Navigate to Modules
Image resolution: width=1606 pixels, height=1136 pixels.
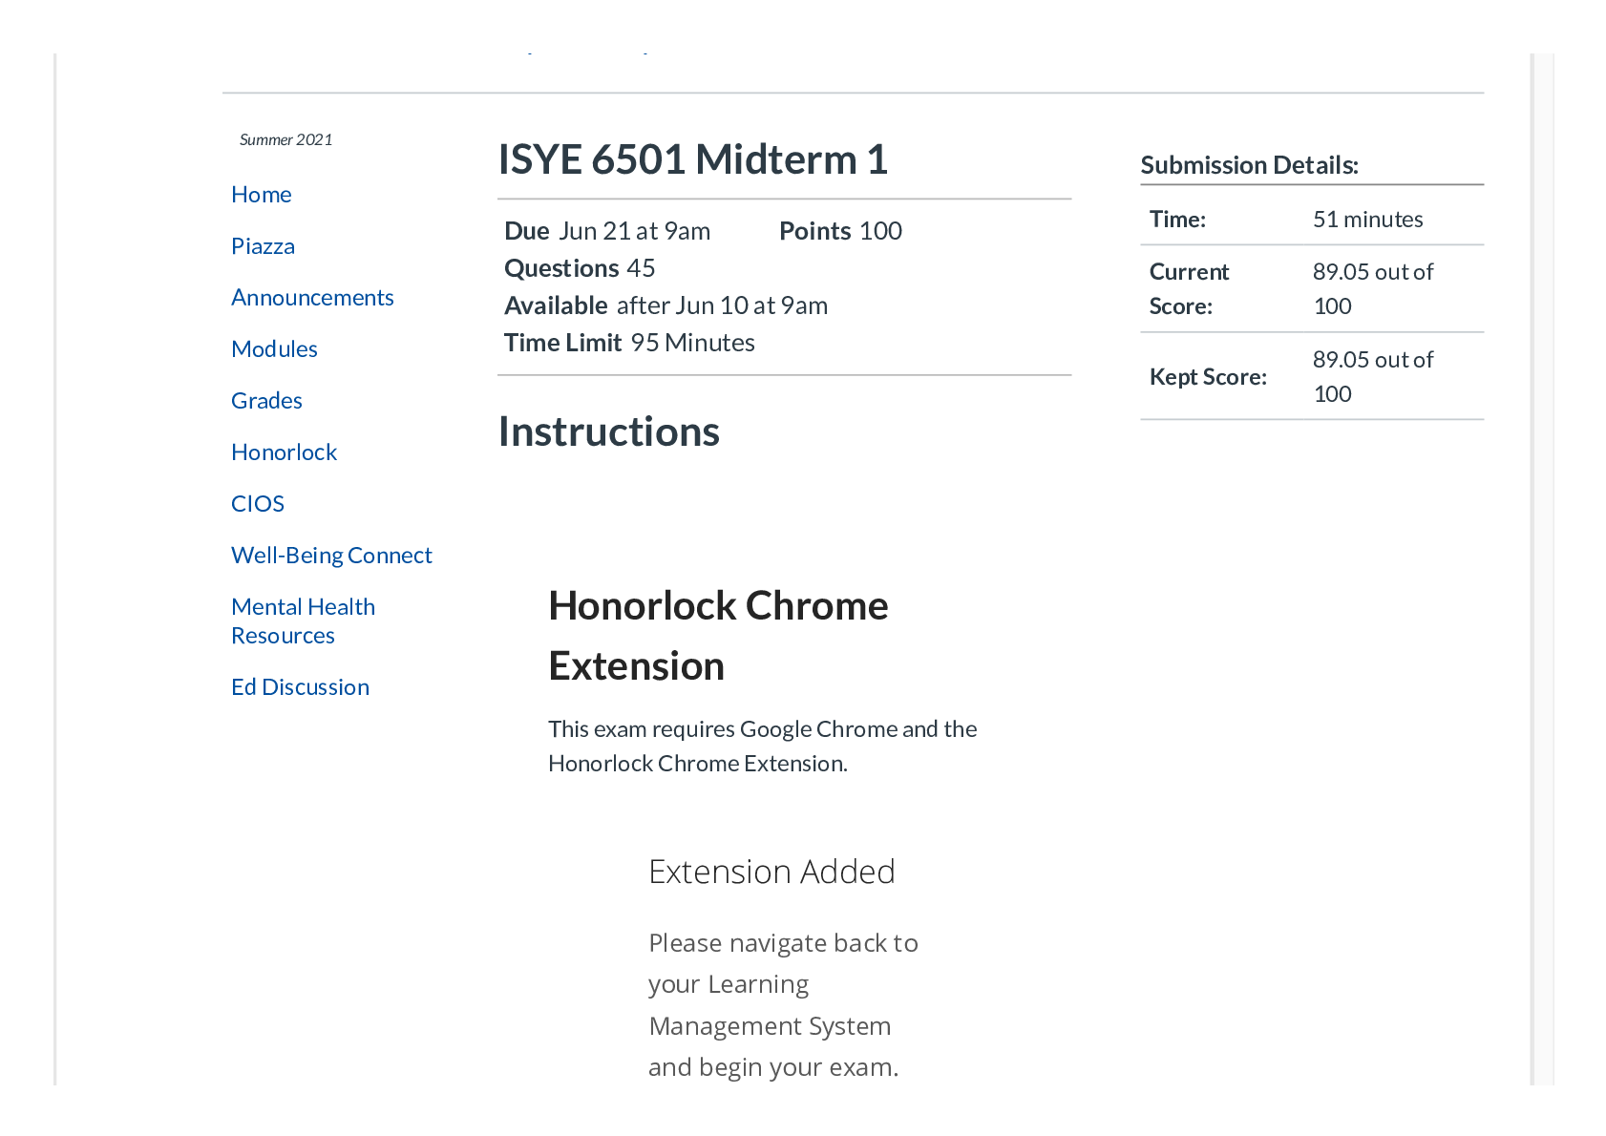[274, 348]
